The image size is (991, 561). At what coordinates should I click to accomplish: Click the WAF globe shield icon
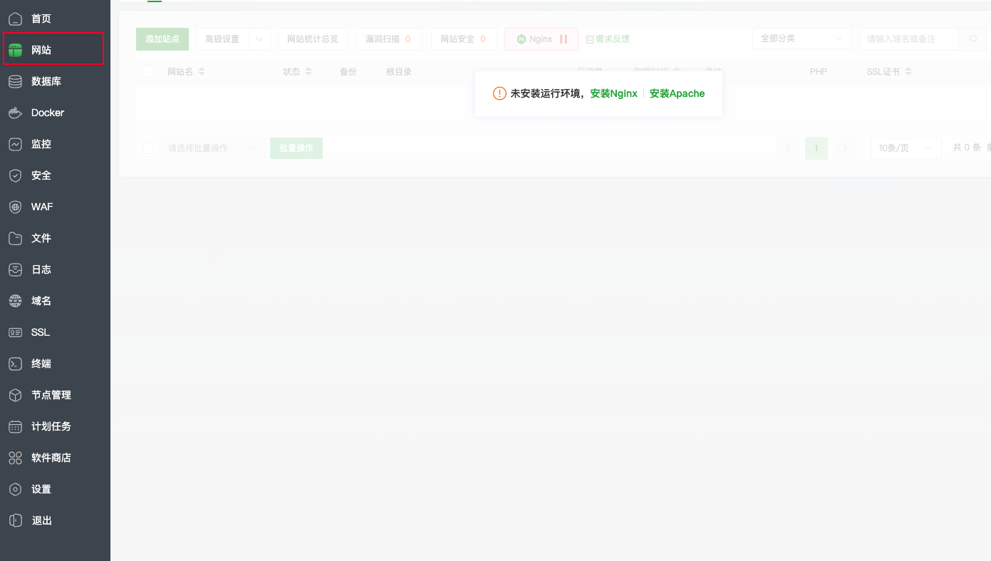15,207
